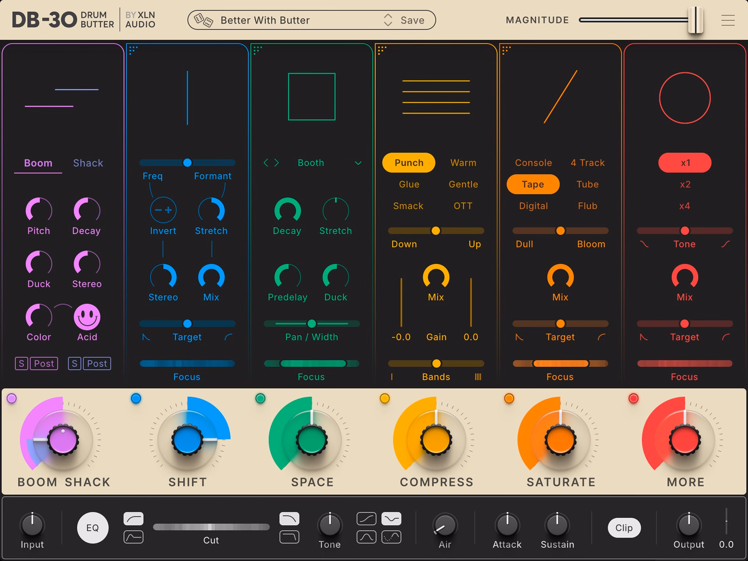Open the hamburger menu icon
The image size is (748, 561).
pyautogui.click(x=728, y=20)
